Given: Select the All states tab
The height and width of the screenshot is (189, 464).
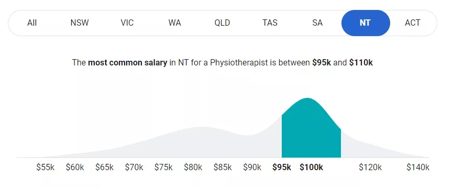Looking at the screenshot, I should pyautogui.click(x=32, y=23).
